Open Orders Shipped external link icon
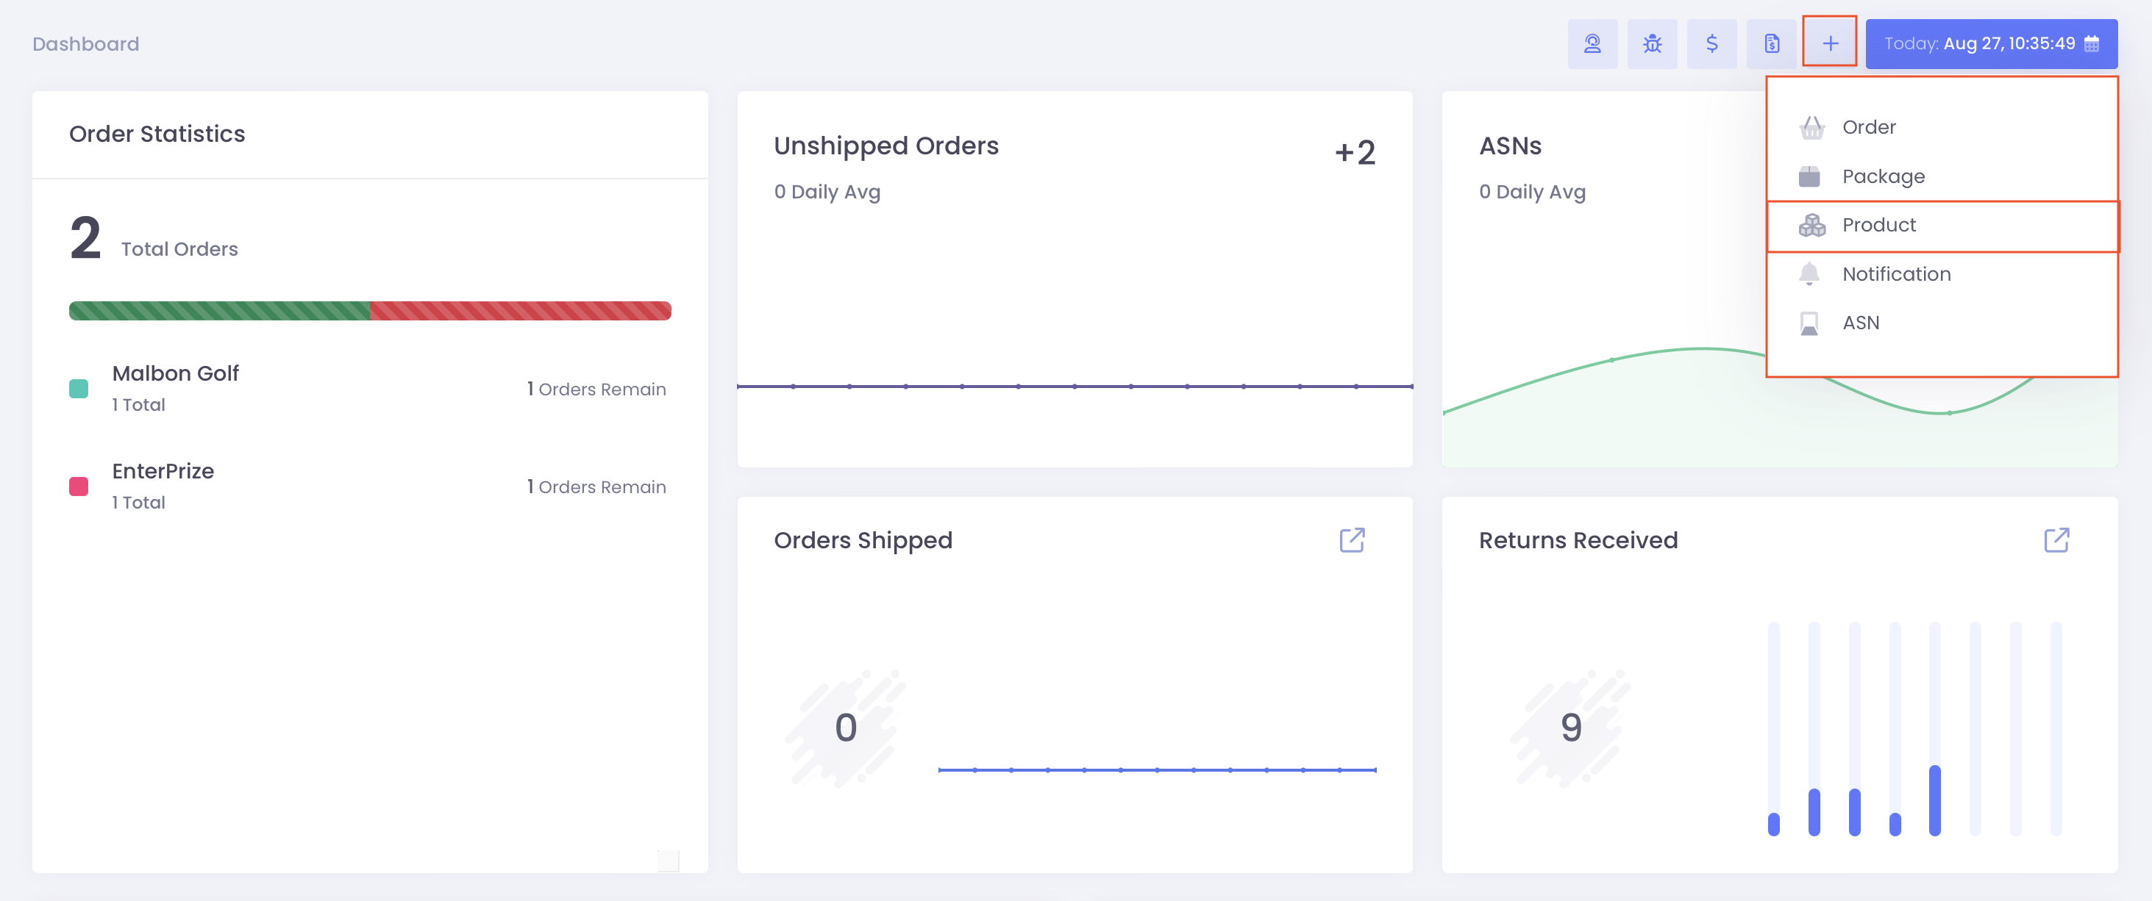This screenshot has width=2152, height=901. [1352, 540]
